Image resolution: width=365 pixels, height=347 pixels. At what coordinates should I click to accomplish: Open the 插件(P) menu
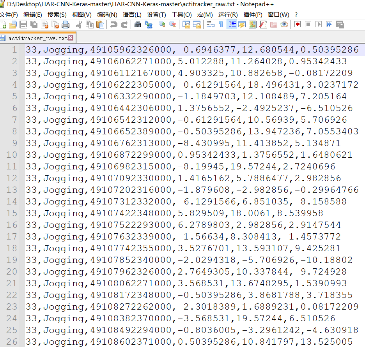tap(253, 15)
